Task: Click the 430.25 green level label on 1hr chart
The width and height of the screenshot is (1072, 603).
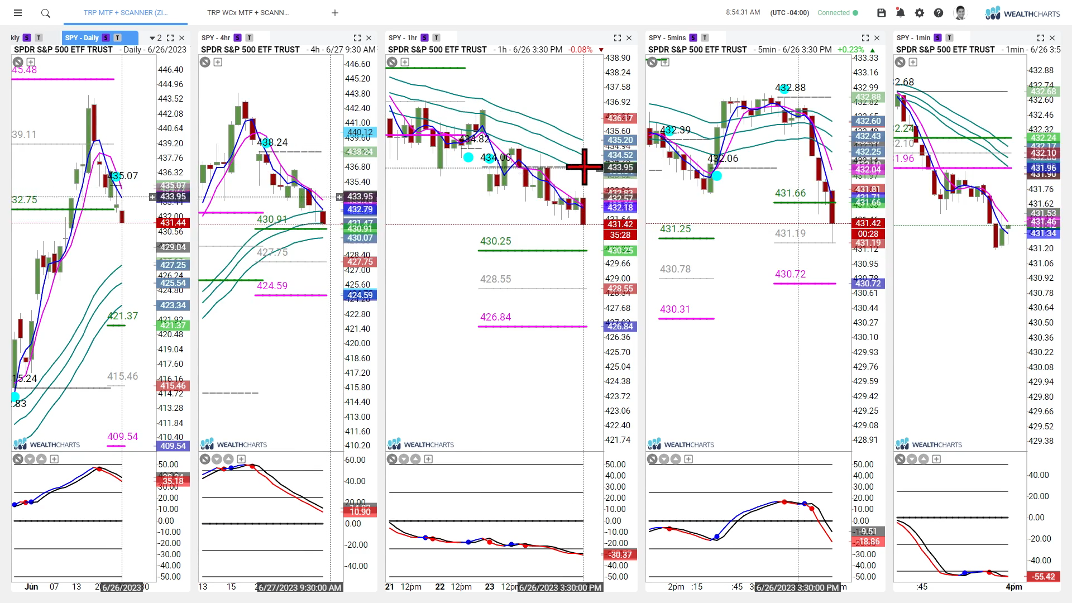Action: point(495,241)
